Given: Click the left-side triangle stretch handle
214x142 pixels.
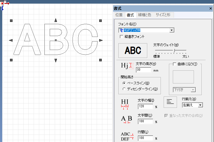Looking at the screenshot, I should [11, 40].
